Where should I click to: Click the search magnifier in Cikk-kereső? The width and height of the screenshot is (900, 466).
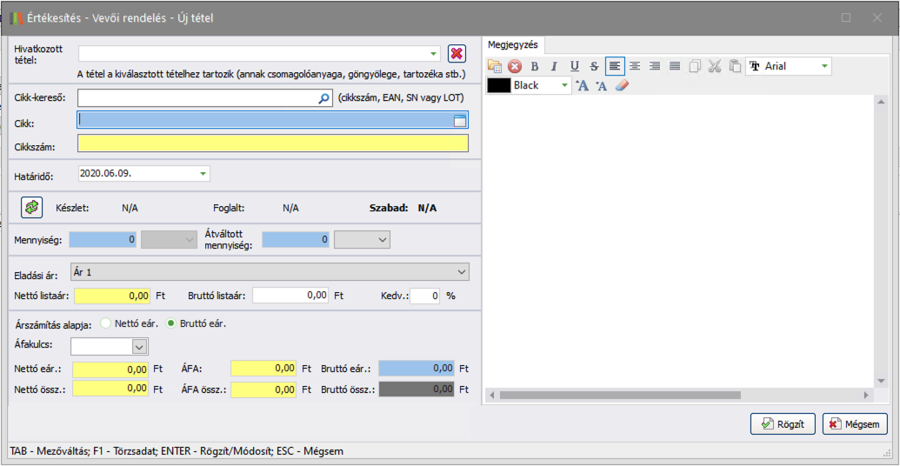(x=323, y=99)
